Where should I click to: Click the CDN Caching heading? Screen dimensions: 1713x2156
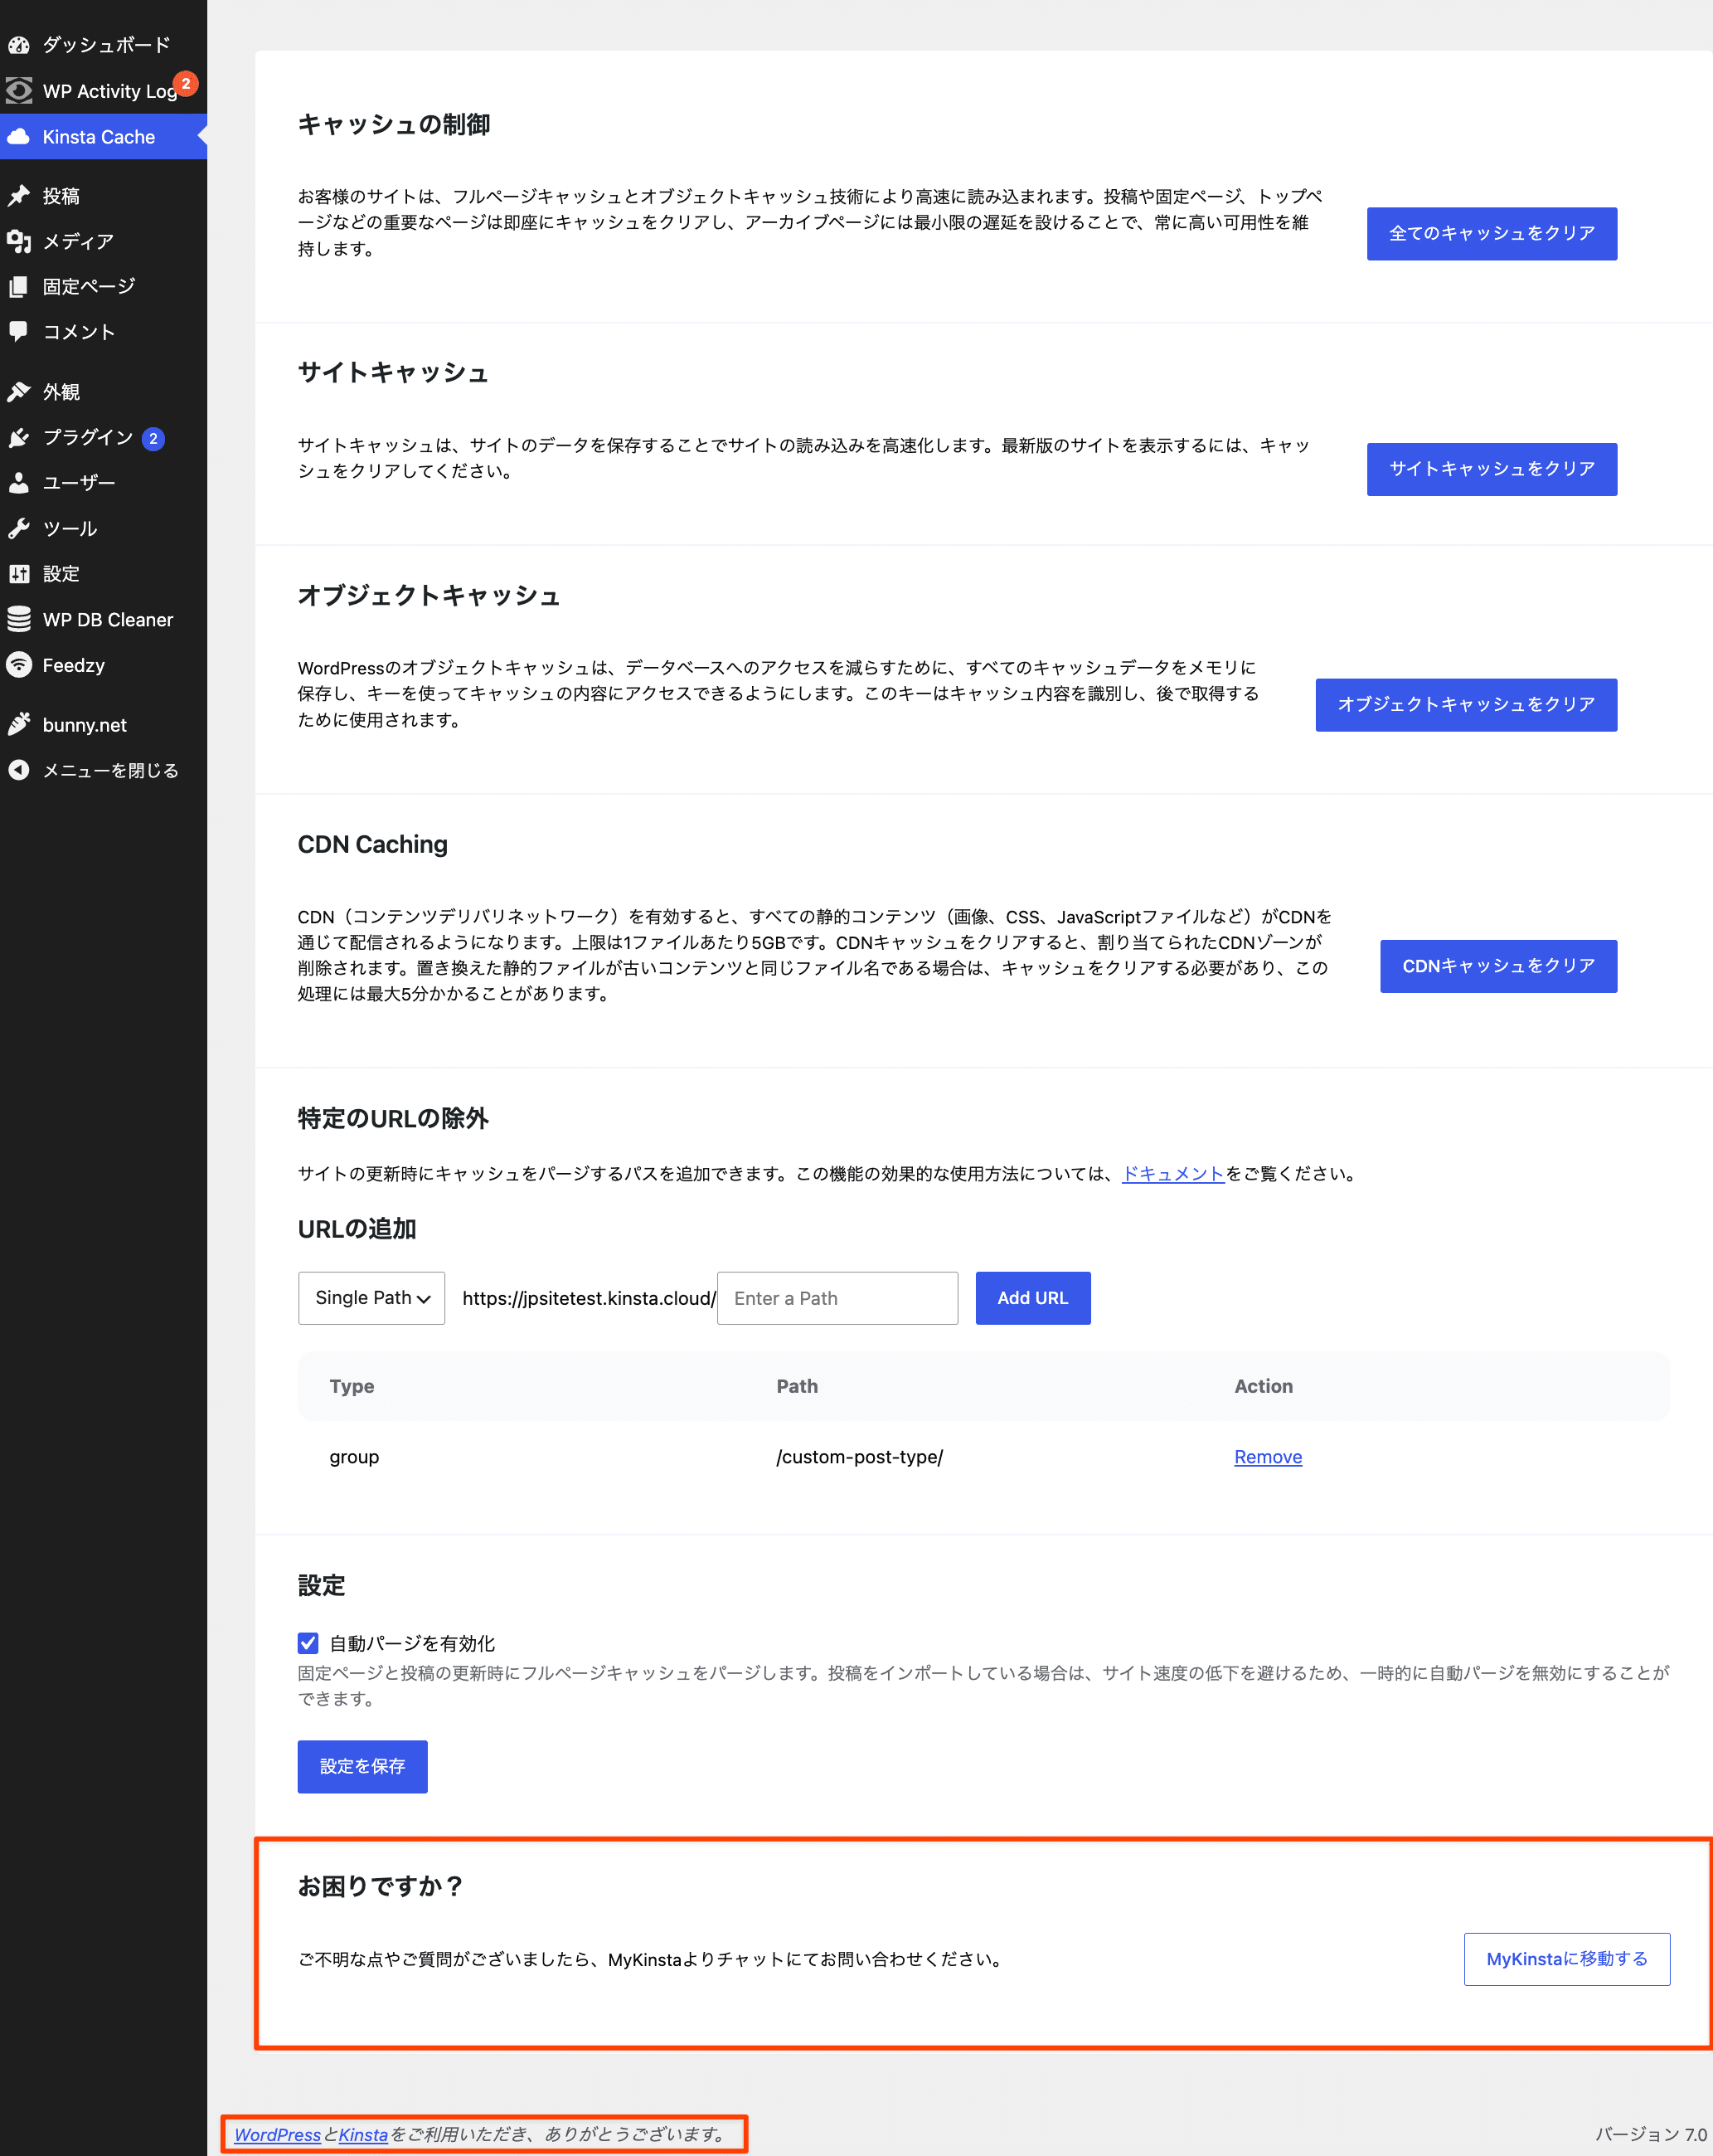373,845
